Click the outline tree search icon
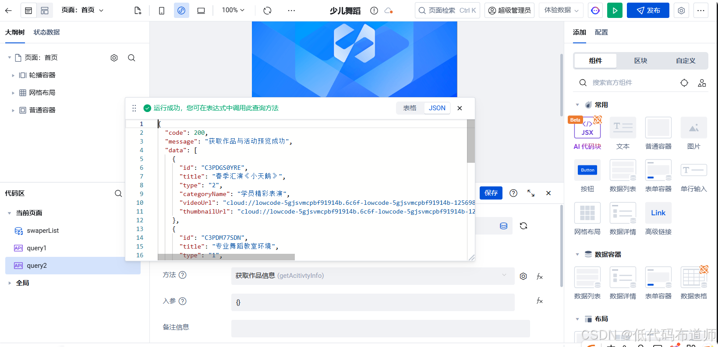 tap(131, 58)
